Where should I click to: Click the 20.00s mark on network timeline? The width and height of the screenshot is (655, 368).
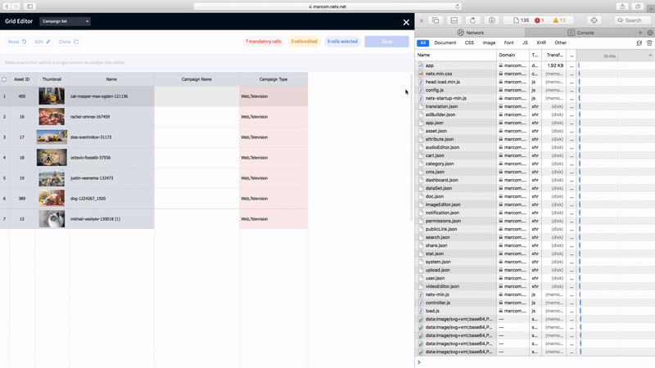[609, 56]
